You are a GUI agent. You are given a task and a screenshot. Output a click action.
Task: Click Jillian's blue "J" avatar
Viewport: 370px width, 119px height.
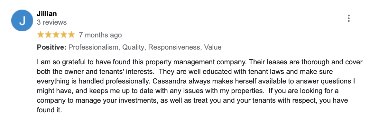pyautogui.click(x=22, y=20)
